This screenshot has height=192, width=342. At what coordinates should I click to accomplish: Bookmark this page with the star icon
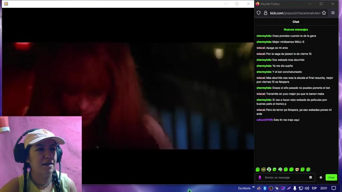[x=324, y=13]
